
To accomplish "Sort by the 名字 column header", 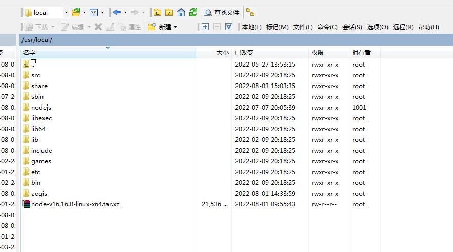I will [108, 53].
